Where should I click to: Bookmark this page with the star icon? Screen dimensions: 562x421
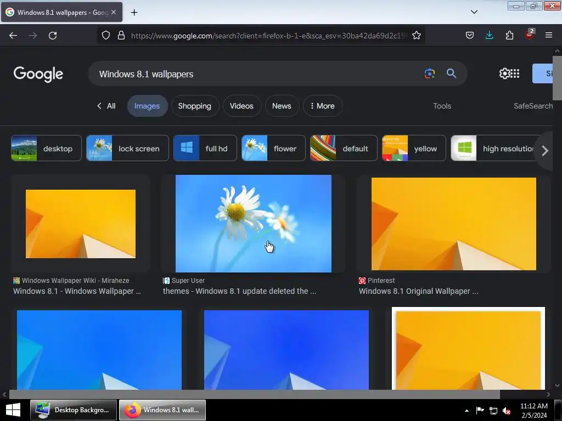pyautogui.click(x=416, y=35)
